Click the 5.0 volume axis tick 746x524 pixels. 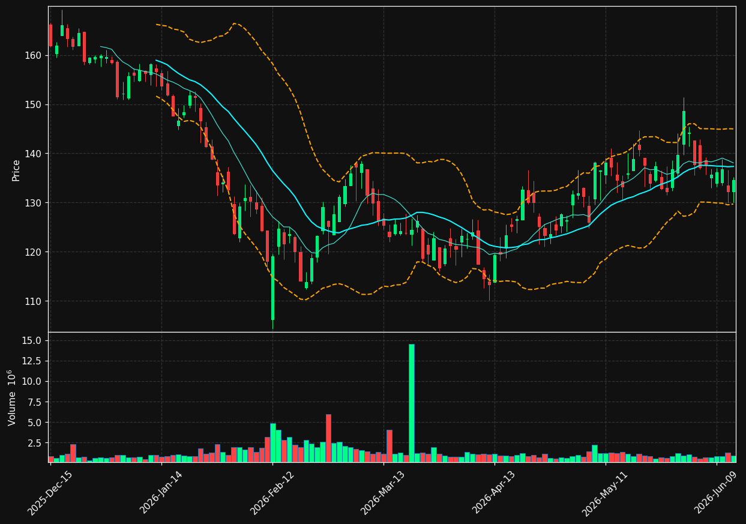35,422
